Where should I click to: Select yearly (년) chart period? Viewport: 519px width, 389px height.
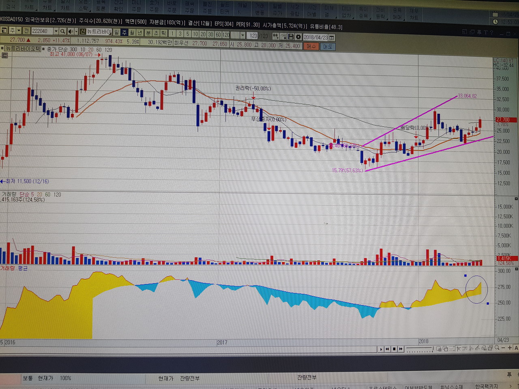tap(139, 32)
